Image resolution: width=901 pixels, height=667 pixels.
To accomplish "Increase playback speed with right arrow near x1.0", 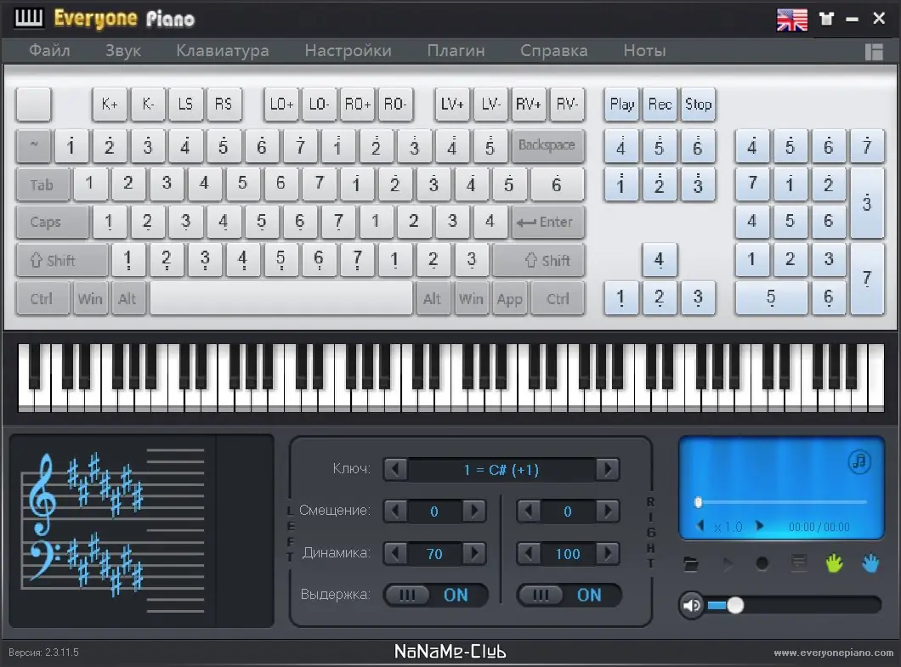I will (x=760, y=526).
